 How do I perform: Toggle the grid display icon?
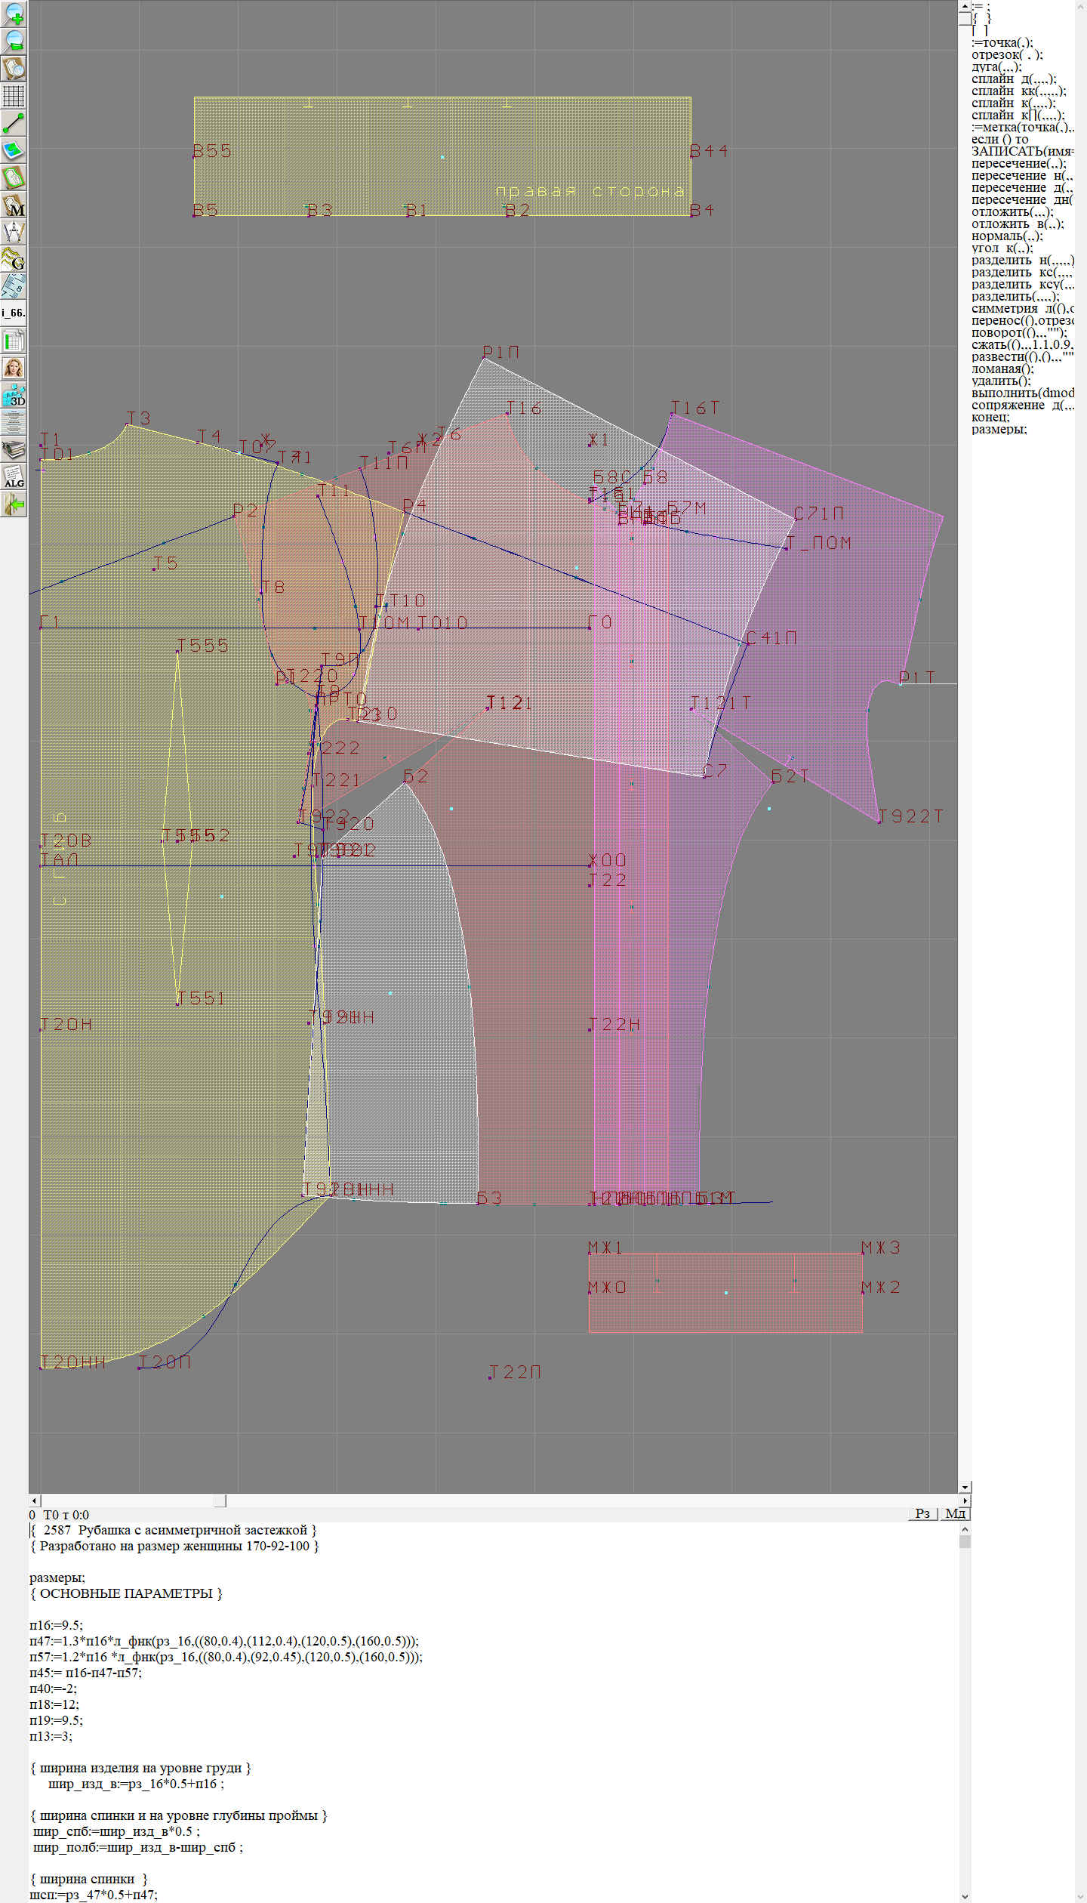coord(14,96)
